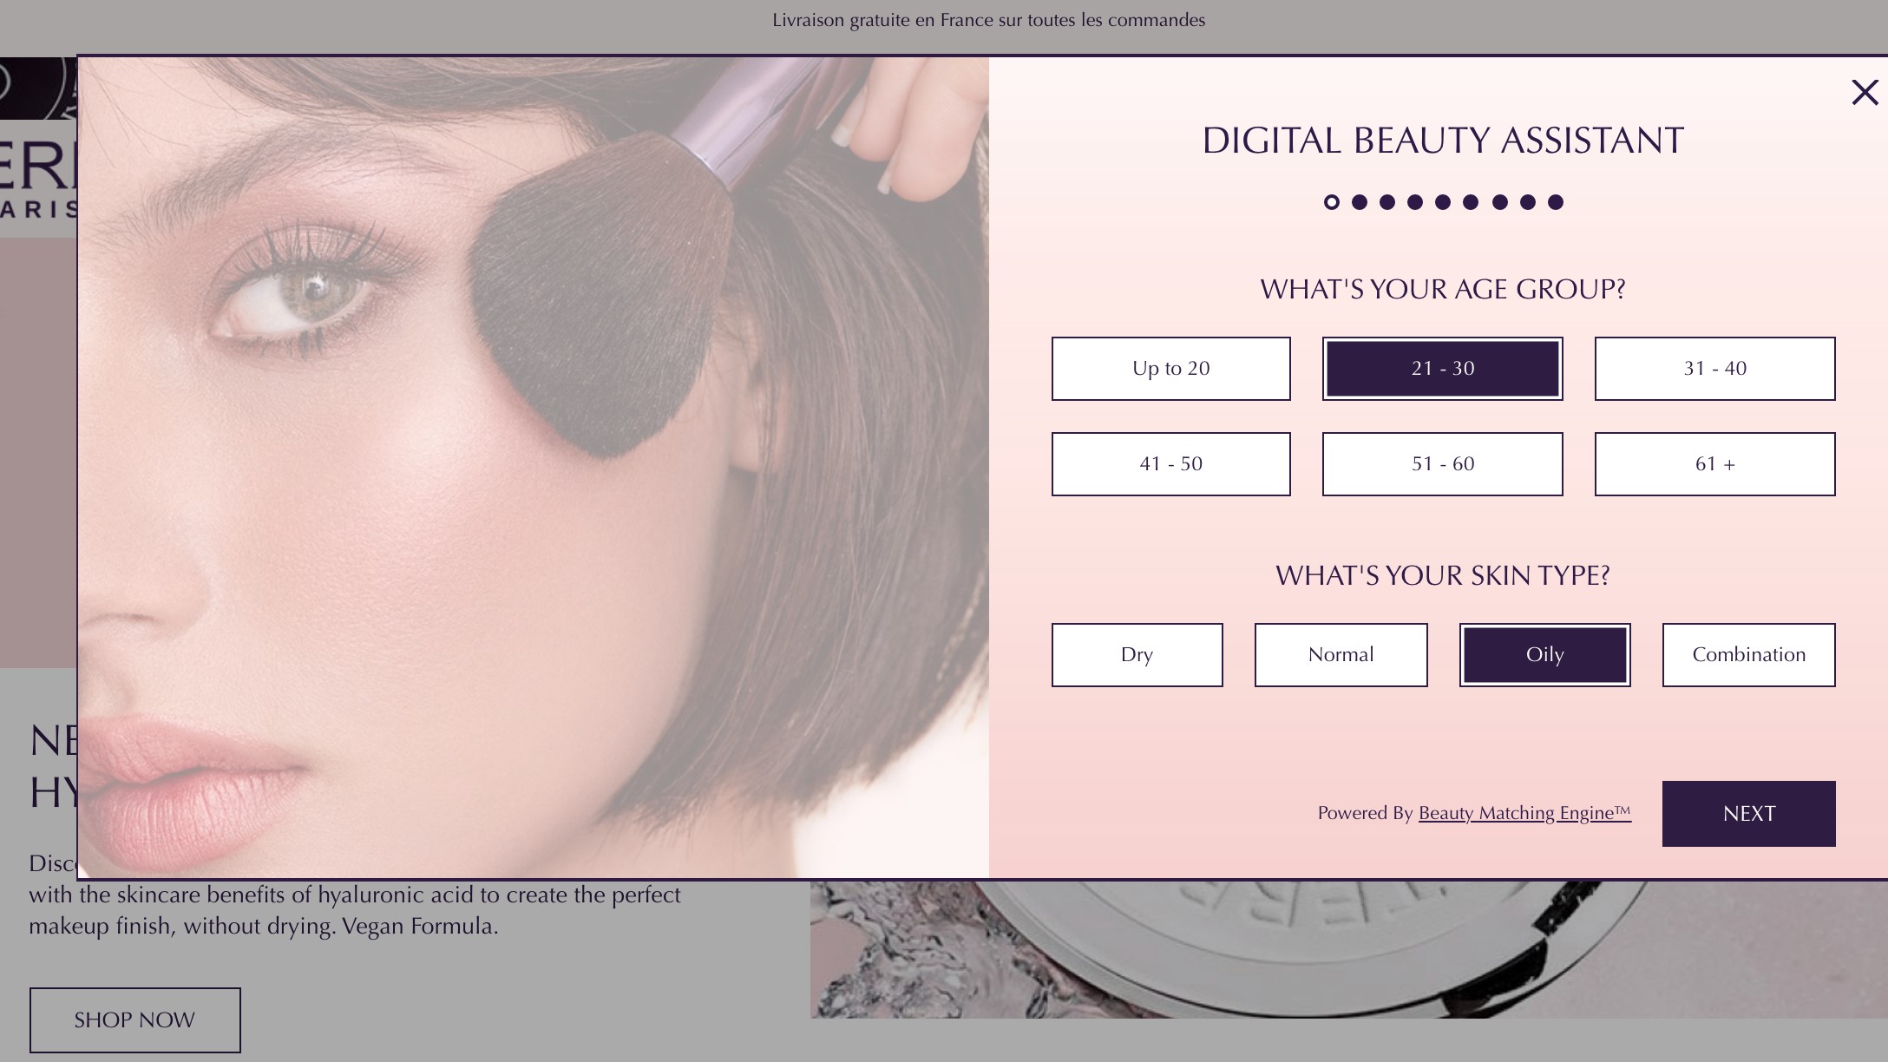
Task: Choose the 31 - 40 age option
Action: click(x=1714, y=369)
